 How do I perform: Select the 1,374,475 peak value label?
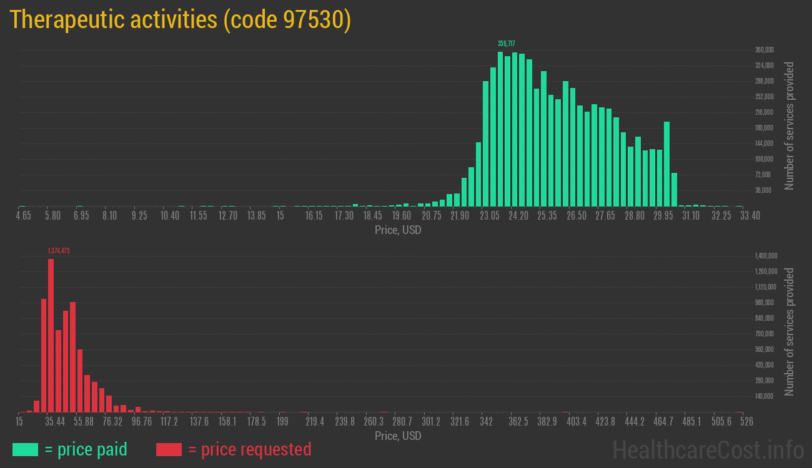pos(59,251)
